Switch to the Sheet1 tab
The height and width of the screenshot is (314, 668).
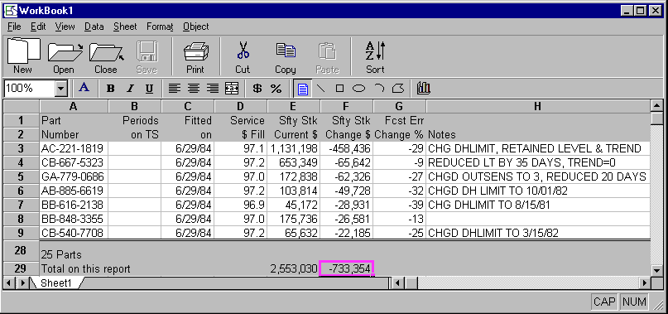point(56,283)
